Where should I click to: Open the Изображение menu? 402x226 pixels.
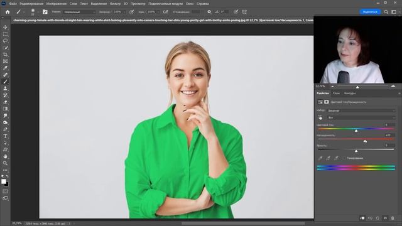57,4
